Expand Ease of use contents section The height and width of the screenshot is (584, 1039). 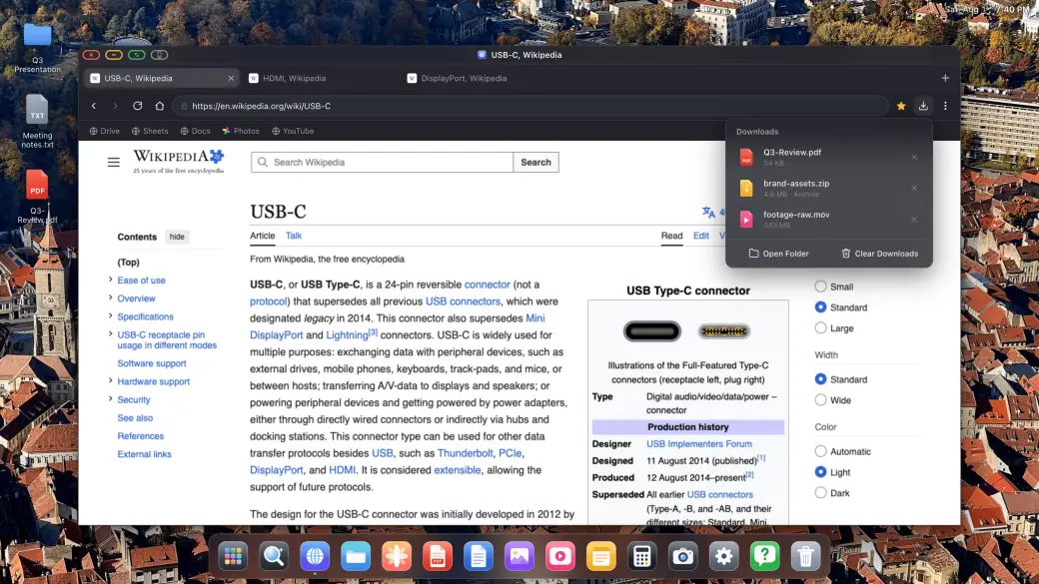click(110, 281)
